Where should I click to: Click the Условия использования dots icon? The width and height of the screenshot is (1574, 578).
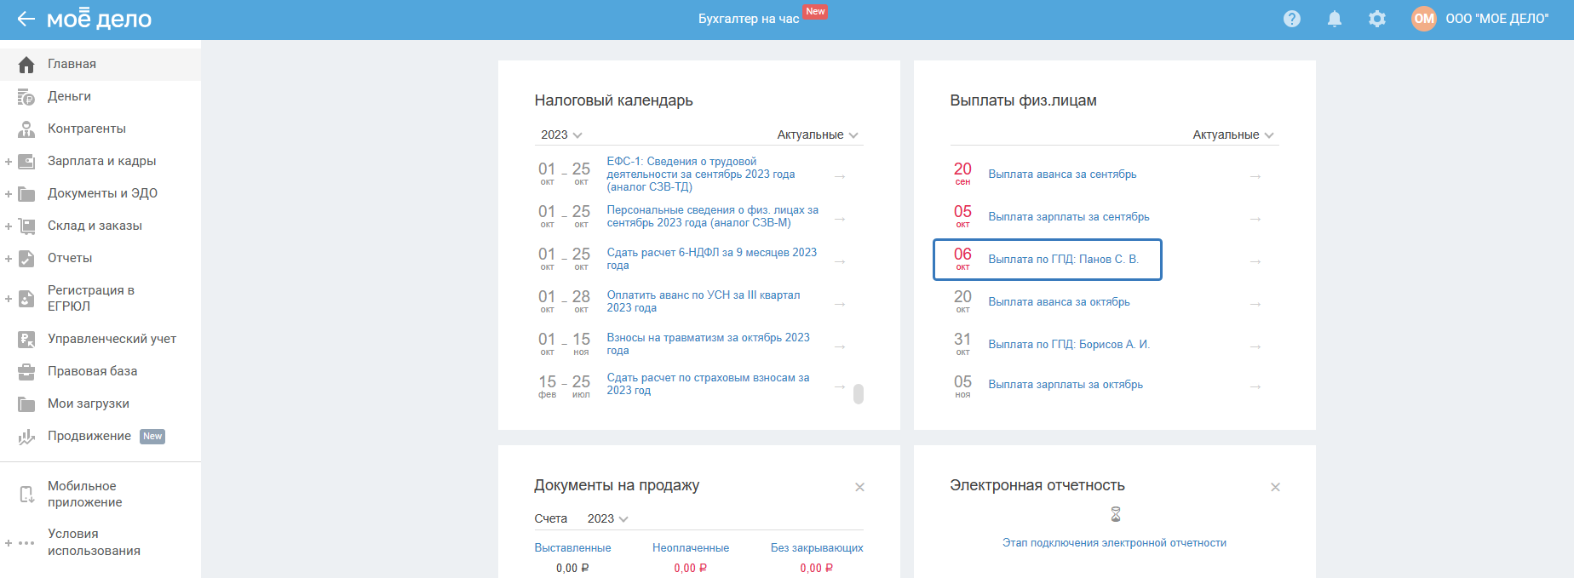point(26,543)
